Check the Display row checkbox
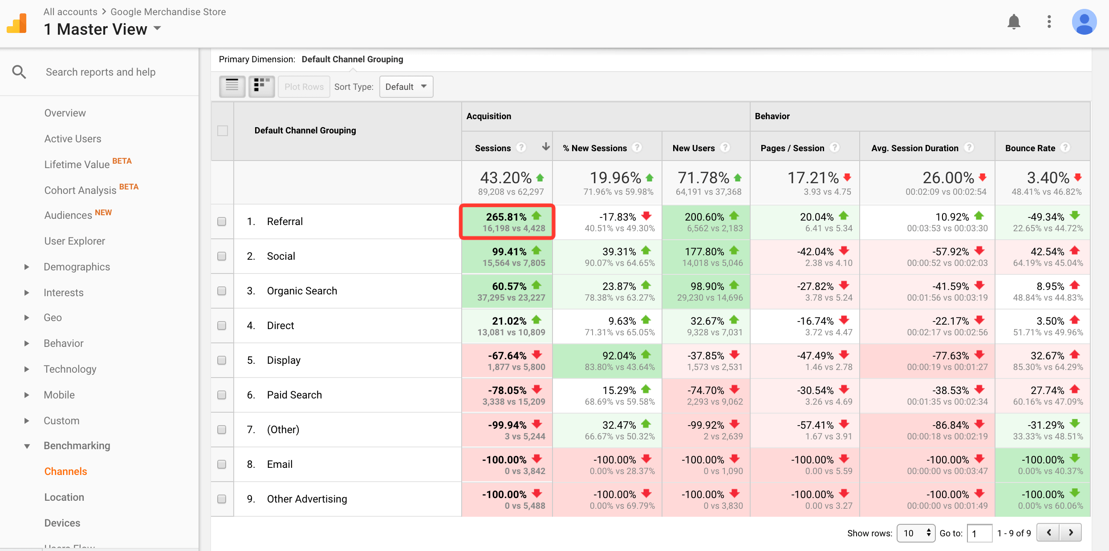1109x551 pixels. 222,360
